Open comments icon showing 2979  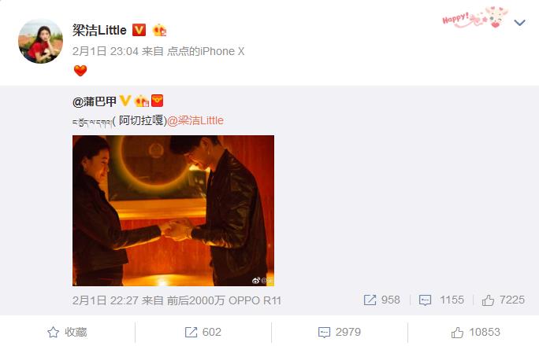(324, 333)
